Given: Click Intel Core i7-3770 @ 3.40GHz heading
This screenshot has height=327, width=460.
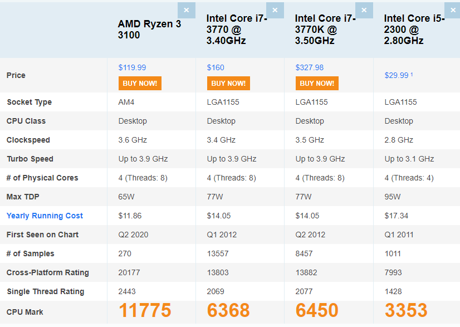Looking at the screenshot, I should pyautogui.click(x=237, y=30).
